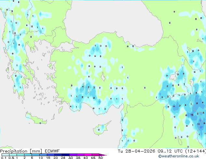
Task: Select the 2–5 mm legend color swatch
Action: (28, 155)
